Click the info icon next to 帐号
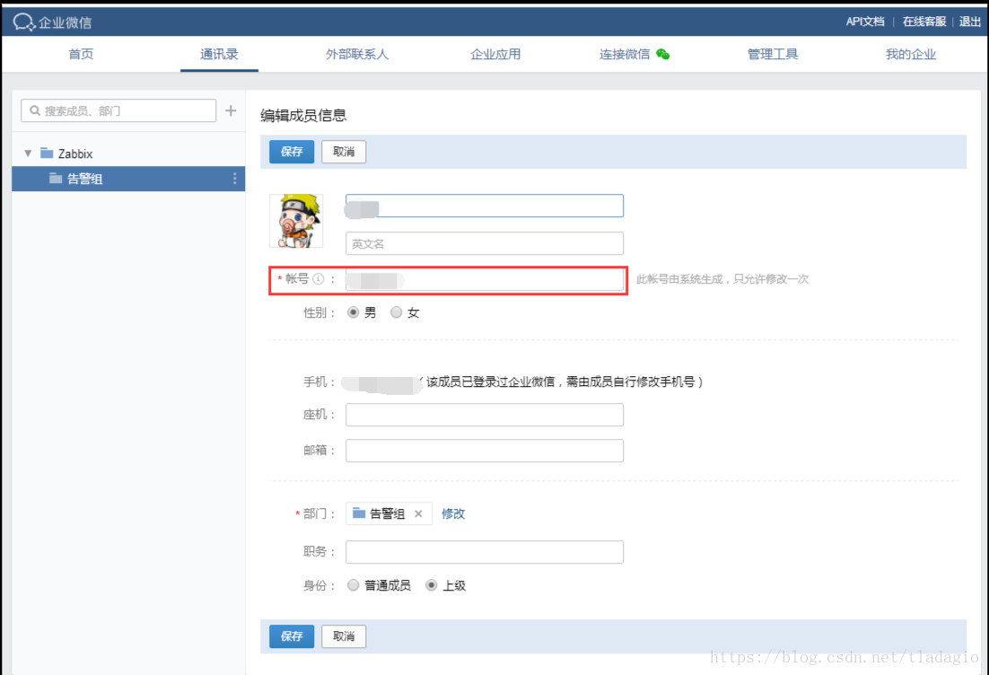This screenshot has width=989, height=675. click(318, 279)
